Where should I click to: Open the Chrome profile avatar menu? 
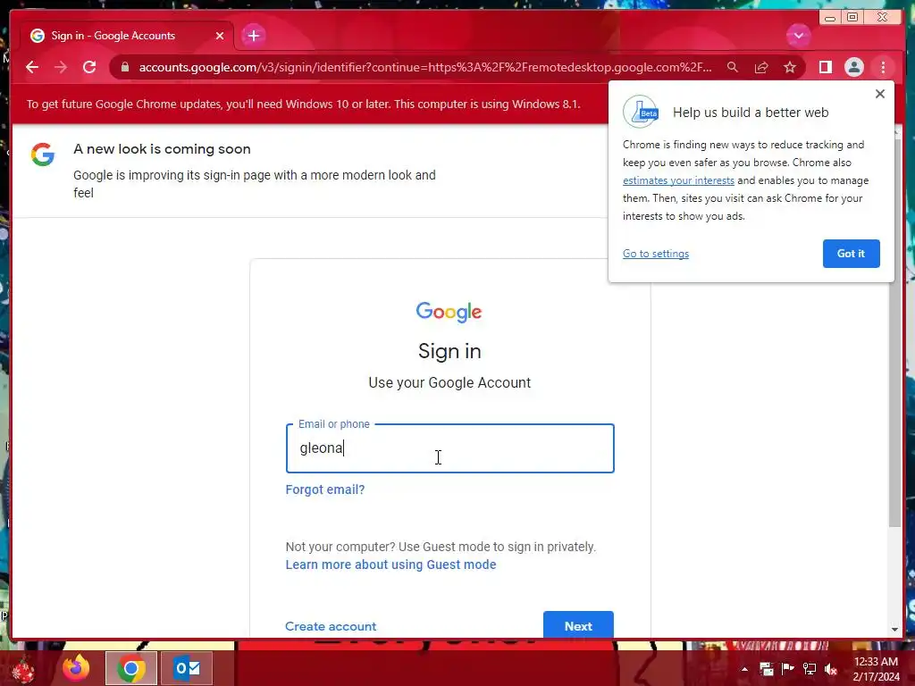853,67
